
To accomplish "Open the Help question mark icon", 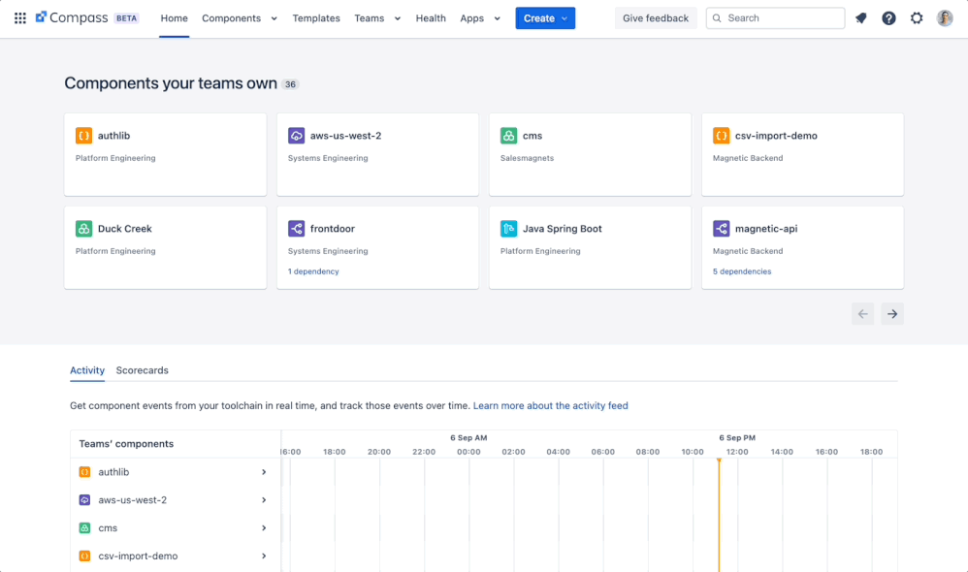I will pyautogui.click(x=888, y=17).
